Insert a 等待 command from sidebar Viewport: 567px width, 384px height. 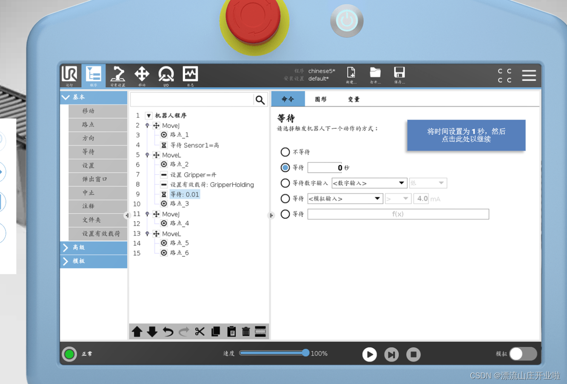(98, 152)
